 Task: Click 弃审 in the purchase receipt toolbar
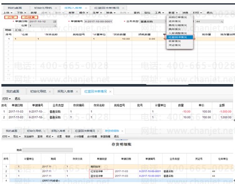pyautogui.click(x=71, y=13)
